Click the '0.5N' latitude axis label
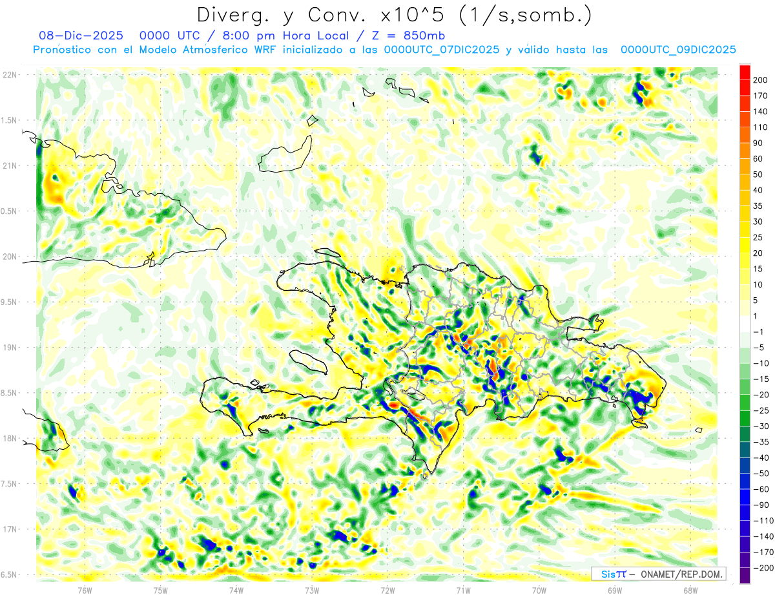This screenshot has width=775, height=599. 8,211
